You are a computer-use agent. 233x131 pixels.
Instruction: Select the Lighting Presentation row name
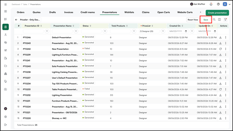pos(62,95)
